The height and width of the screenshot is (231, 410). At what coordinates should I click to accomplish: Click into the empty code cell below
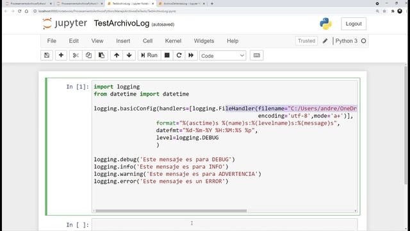[224, 225]
